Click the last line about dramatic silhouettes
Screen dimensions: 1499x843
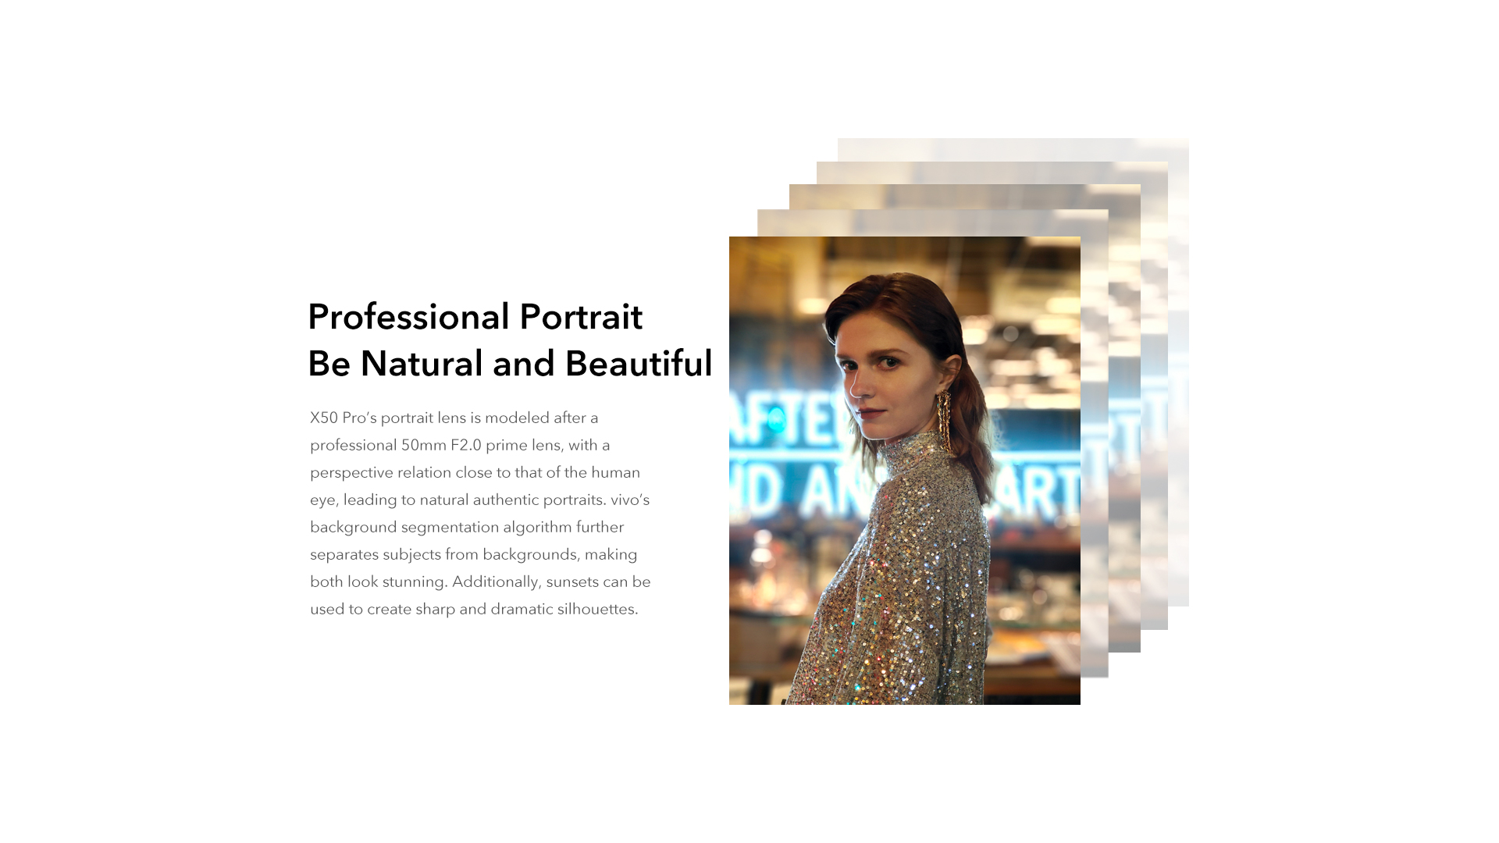click(x=473, y=610)
